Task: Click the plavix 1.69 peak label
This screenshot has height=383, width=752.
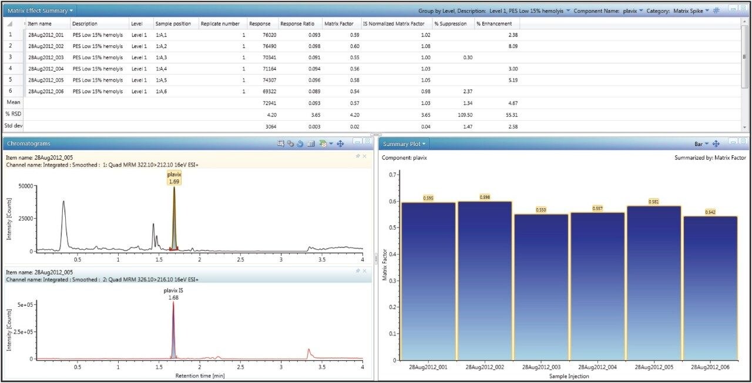Action: coord(173,178)
